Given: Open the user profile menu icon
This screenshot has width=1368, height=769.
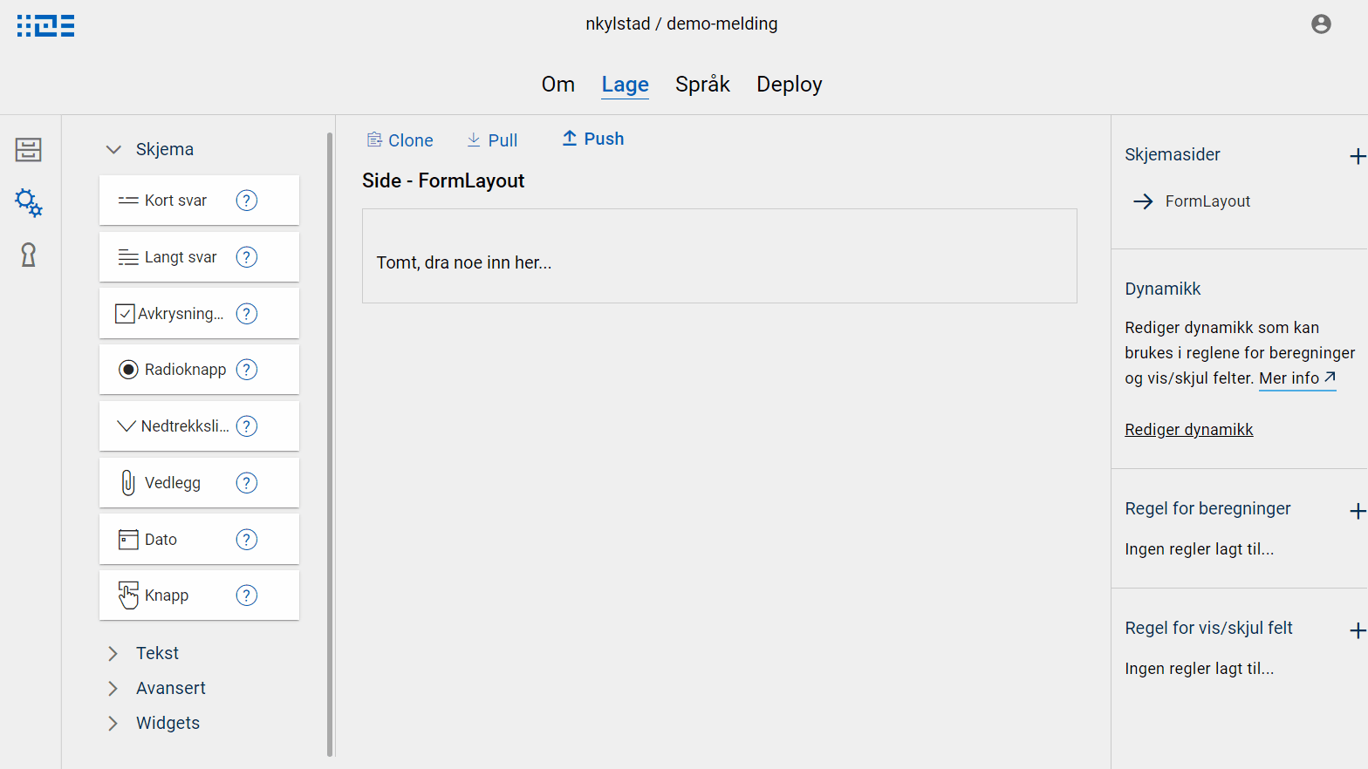Looking at the screenshot, I should [1321, 24].
